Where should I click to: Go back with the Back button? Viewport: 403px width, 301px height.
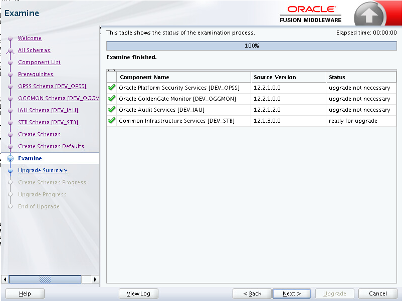(x=252, y=293)
